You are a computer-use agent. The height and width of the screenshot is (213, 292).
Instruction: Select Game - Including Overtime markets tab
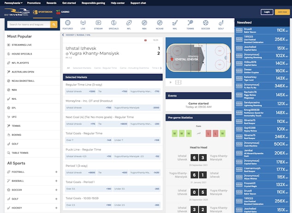(134, 68)
